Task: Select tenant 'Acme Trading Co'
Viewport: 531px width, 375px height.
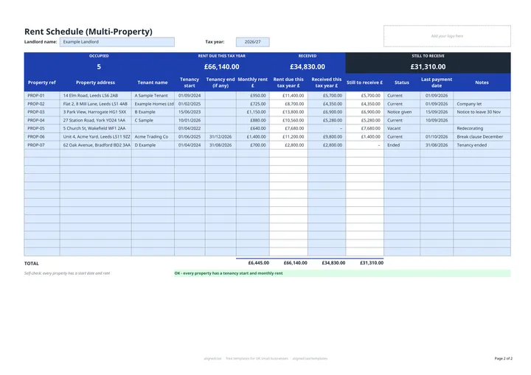Action: [x=153, y=137]
